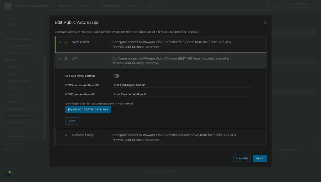Image resolution: width=321 pixels, height=182 pixels.
Task: Expand the More menu dropdown
Action: 155,6
